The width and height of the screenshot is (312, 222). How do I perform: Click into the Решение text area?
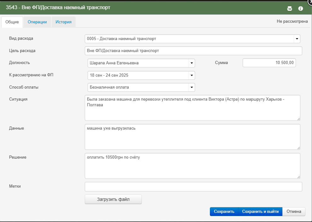point(193,166)
